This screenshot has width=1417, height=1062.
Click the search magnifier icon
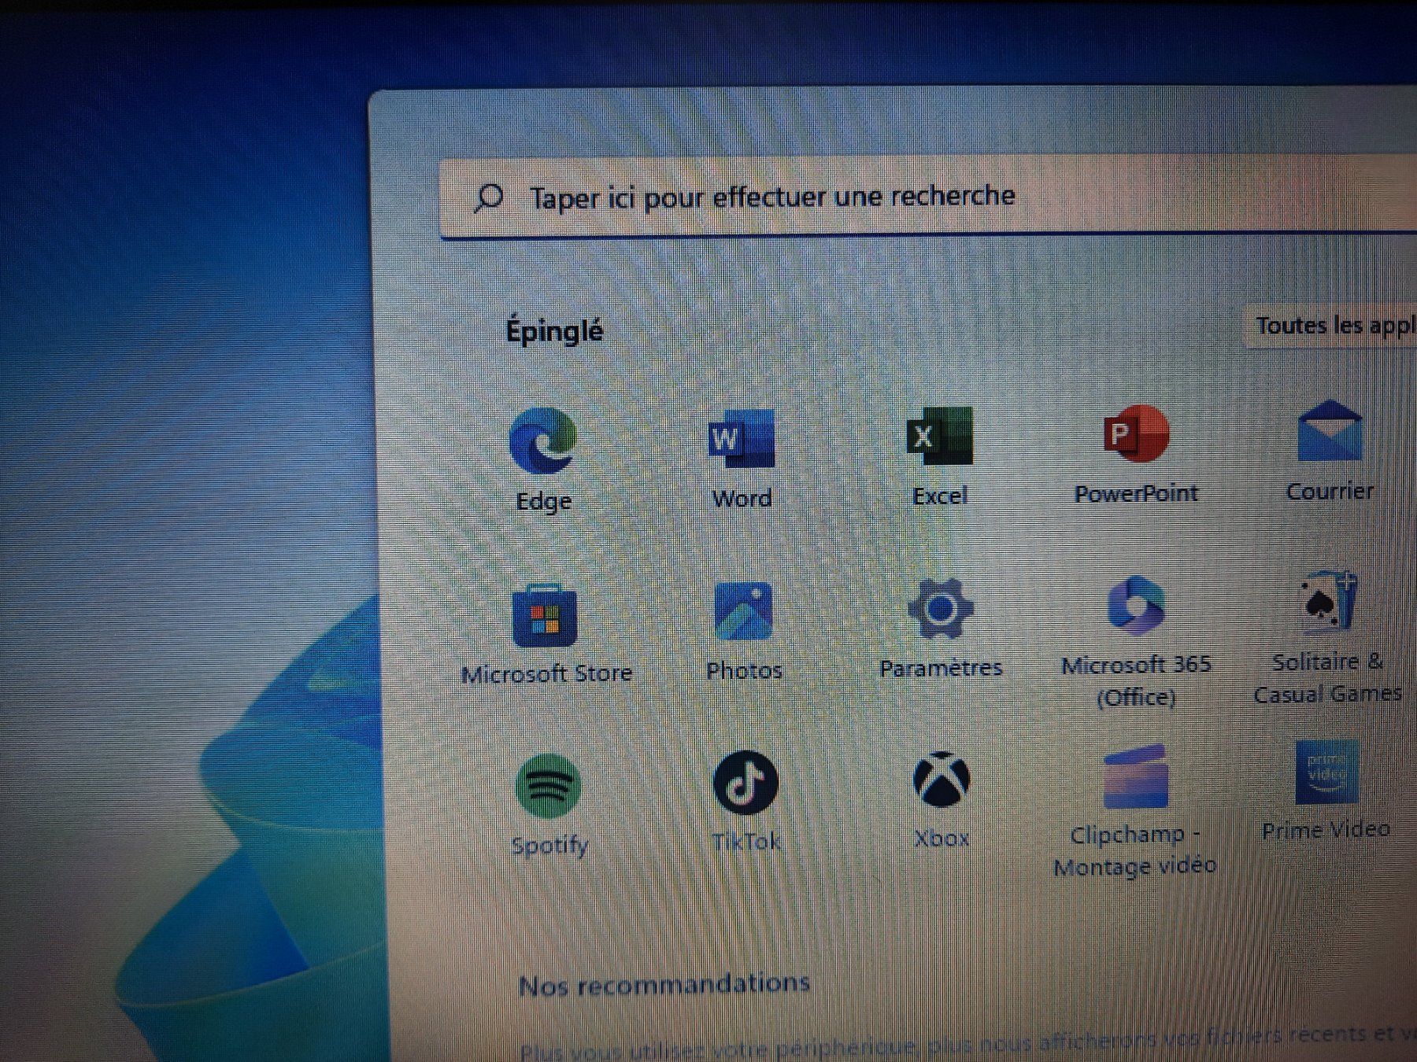click(489, 198)
